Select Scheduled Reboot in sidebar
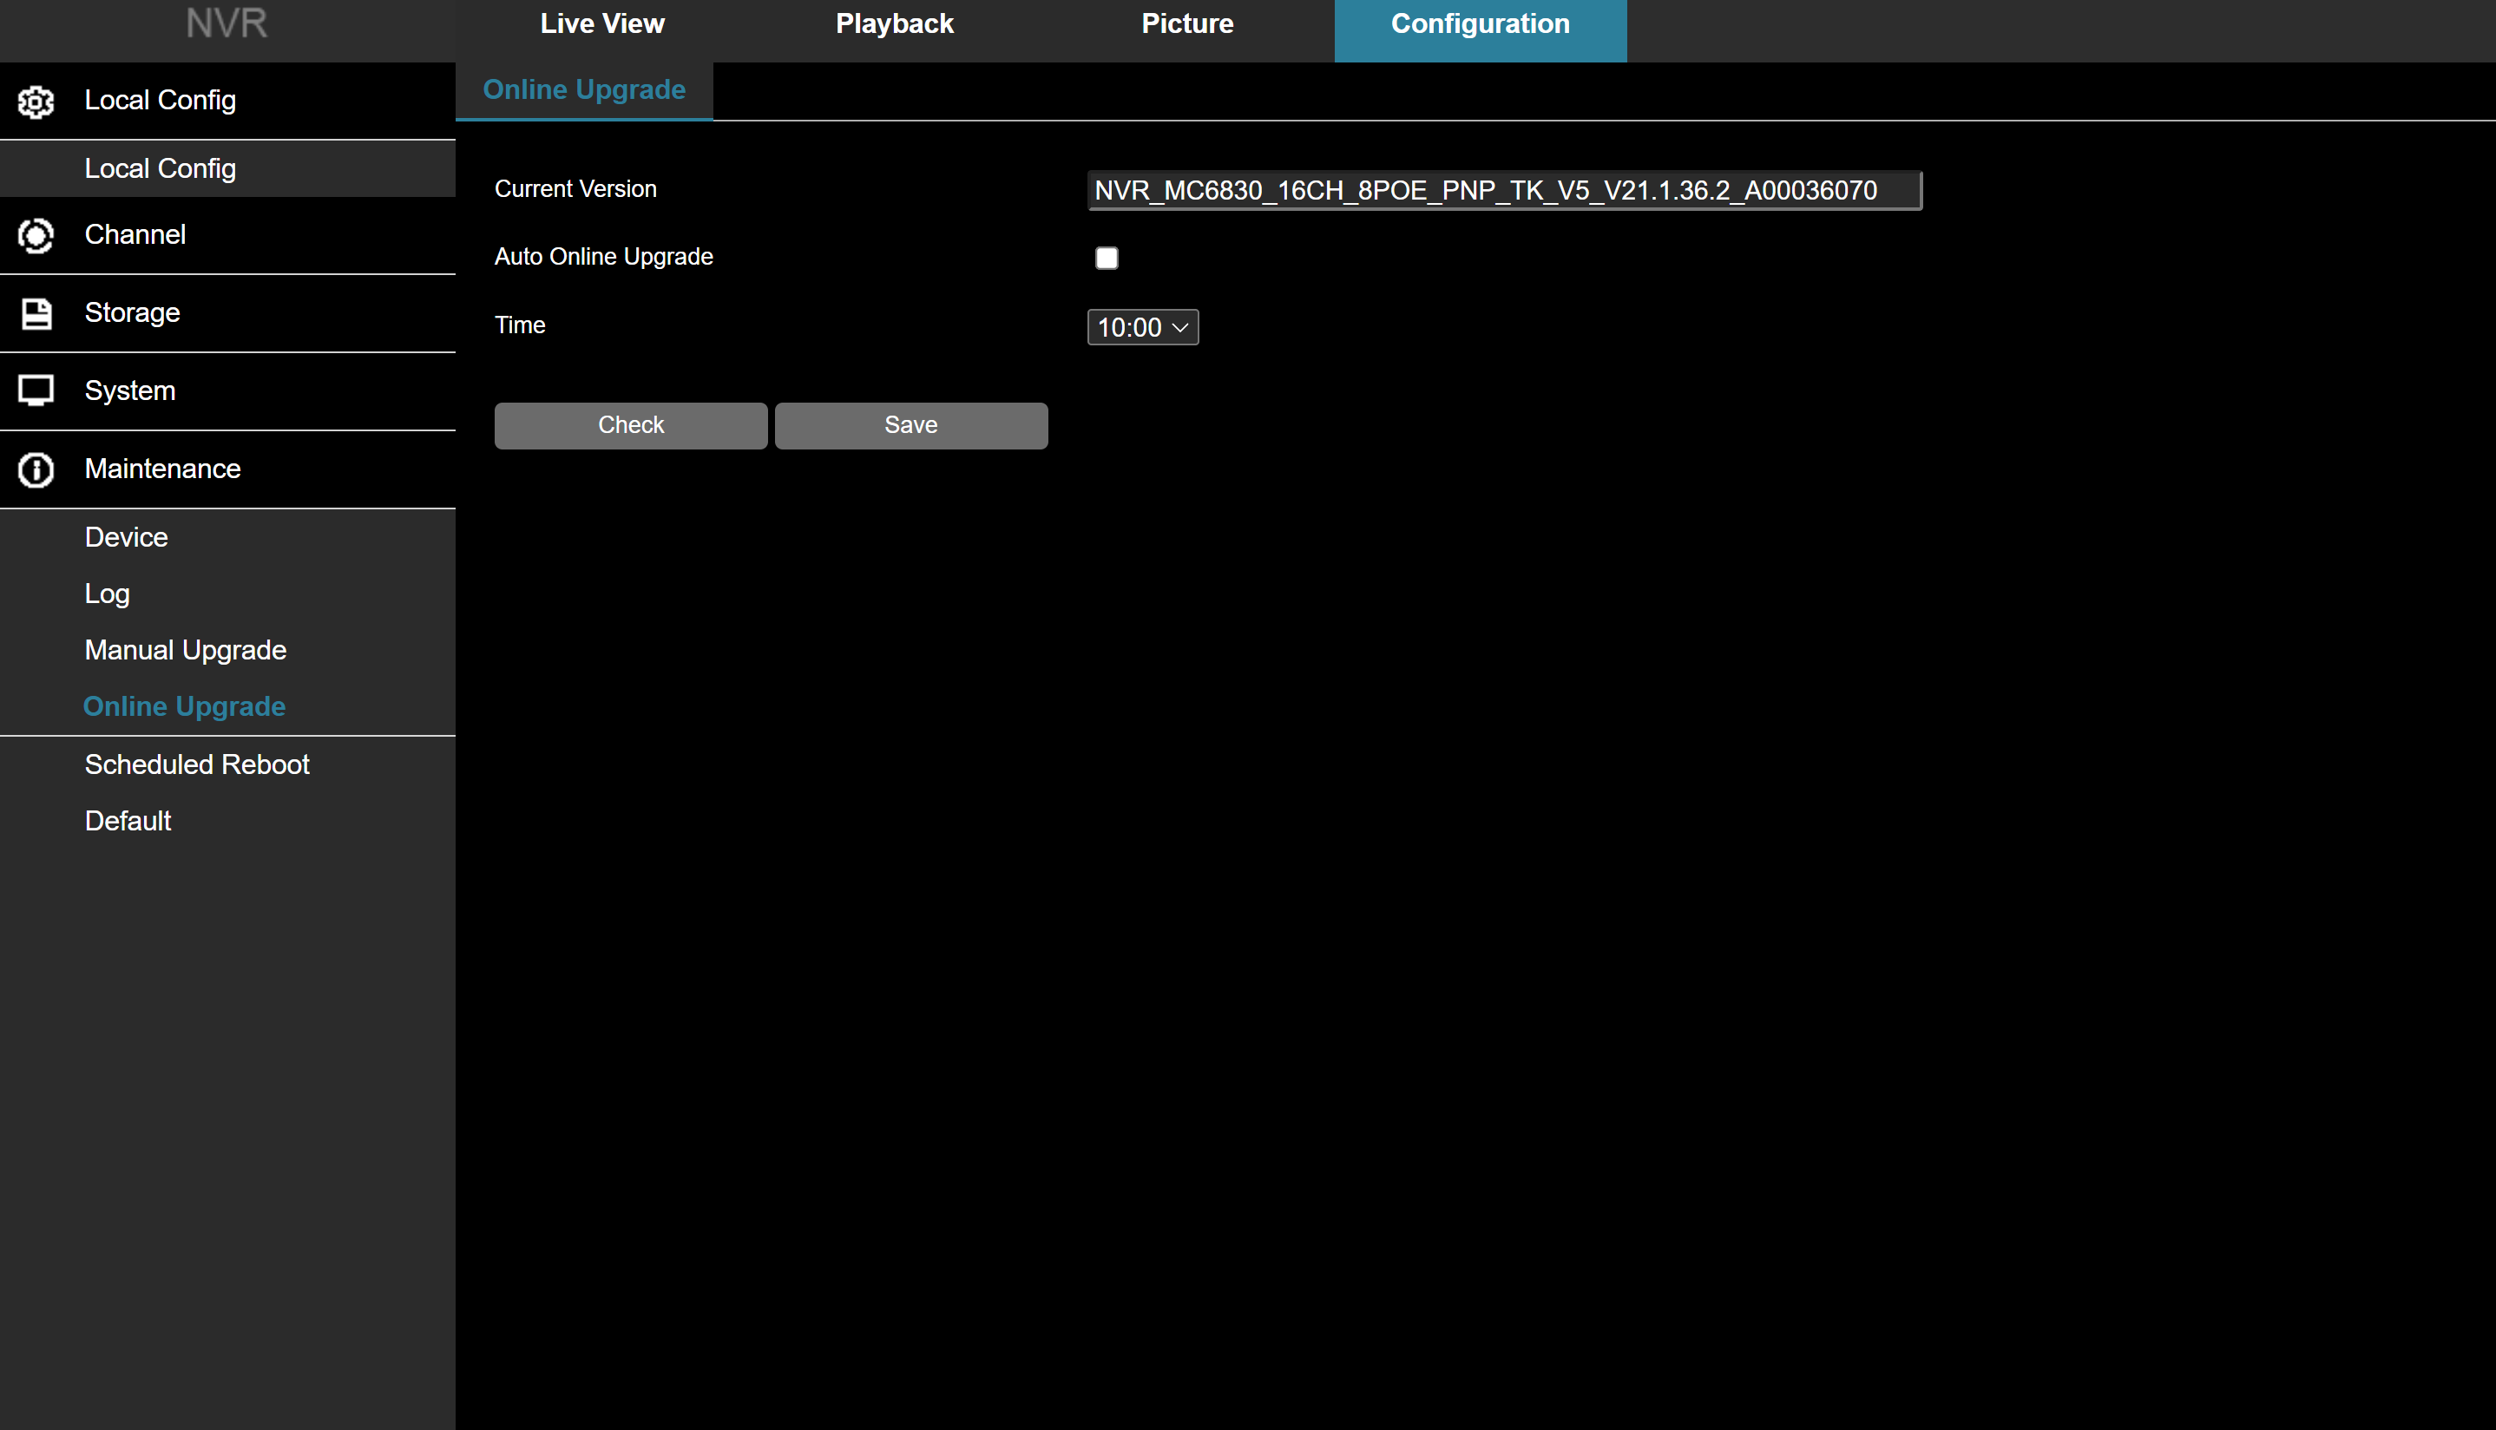The height and width of the screenshot is (1430, 2496). pos(196,764)
